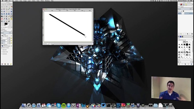Select the Paintbrush tool
The height and width of the screenshot is (109, 194).
click(12, 16)
